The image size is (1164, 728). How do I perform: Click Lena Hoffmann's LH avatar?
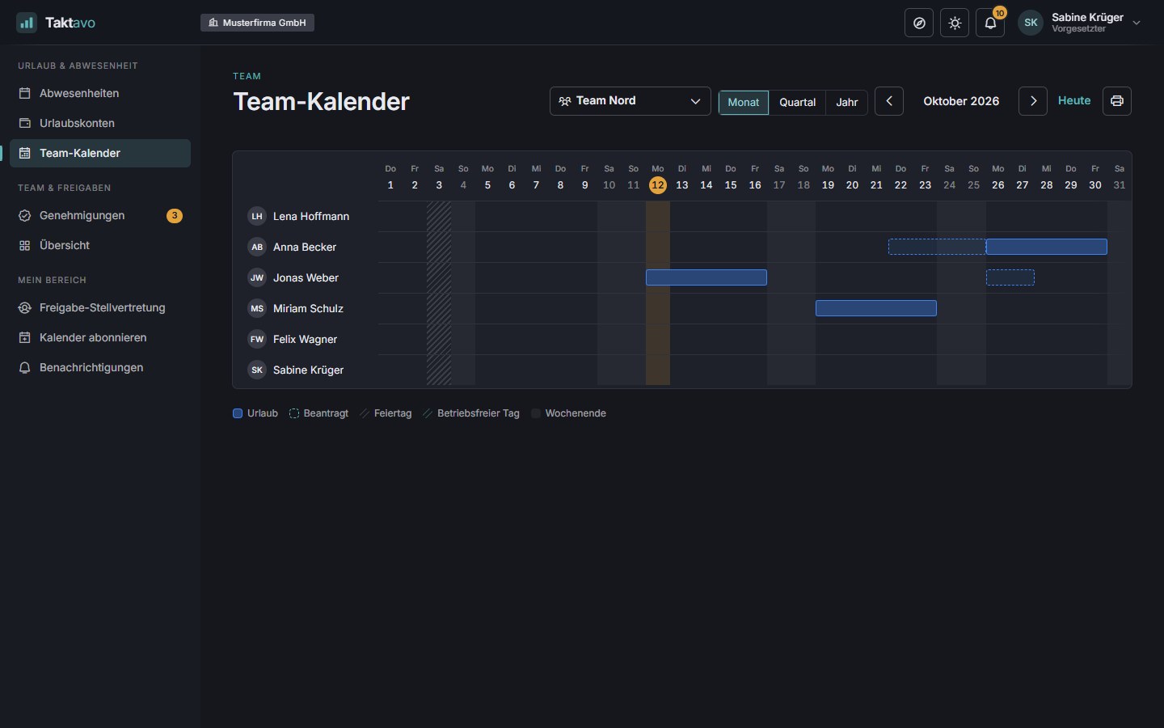pyautogui.click(x=257, y=216)
